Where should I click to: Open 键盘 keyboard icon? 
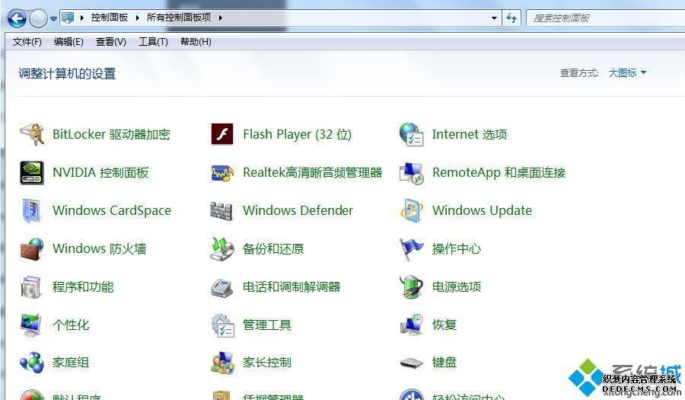click(x=411, y=363)
